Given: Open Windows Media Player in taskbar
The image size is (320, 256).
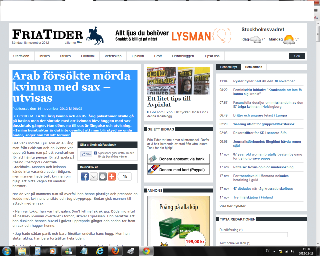Looking at the screenshot, I should [x=53, y=251].
